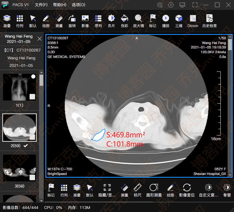This screenshot has height=212, width=234.
Task: Close the Wang Hai Feng patient panel
Action: [40, 39]
